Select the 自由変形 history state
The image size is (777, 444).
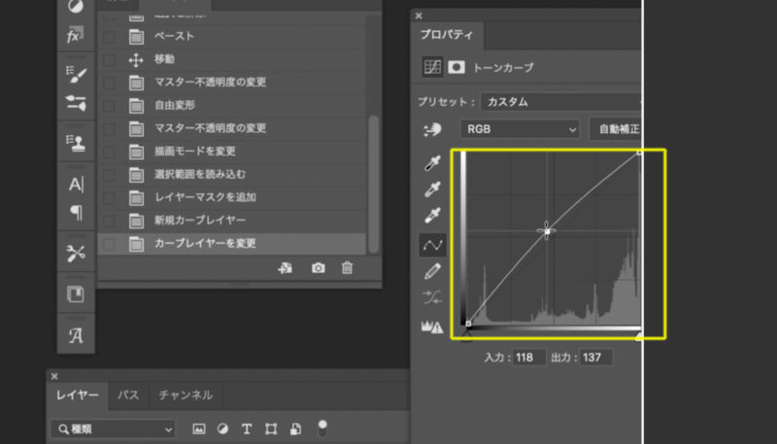[232, 106]
